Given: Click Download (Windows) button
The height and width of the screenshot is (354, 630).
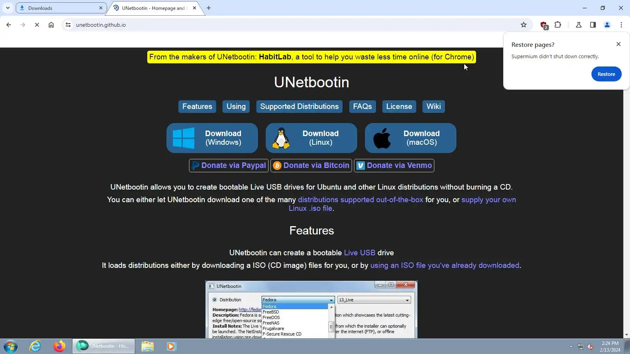Looking at the screenshot, I should (212, 138).
